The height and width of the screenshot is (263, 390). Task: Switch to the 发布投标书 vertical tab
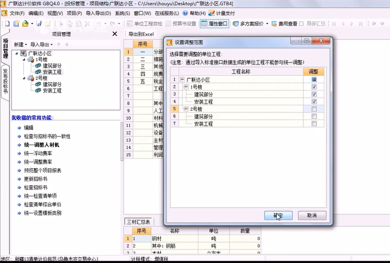coord(5,81)
